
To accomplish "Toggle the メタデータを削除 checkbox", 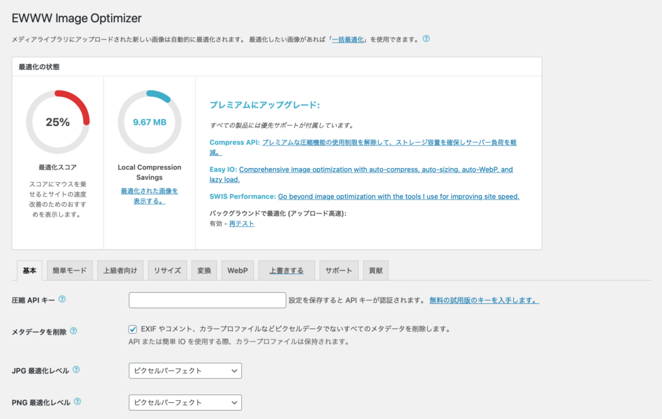I will click(133, 329).
